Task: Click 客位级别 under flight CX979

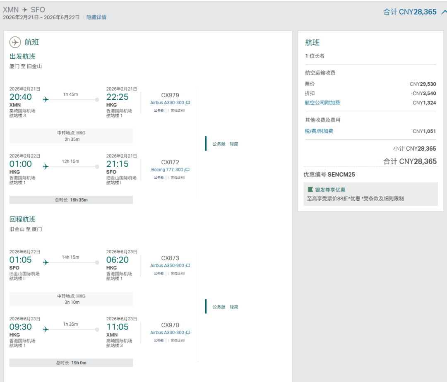Action: coord(178,111)
